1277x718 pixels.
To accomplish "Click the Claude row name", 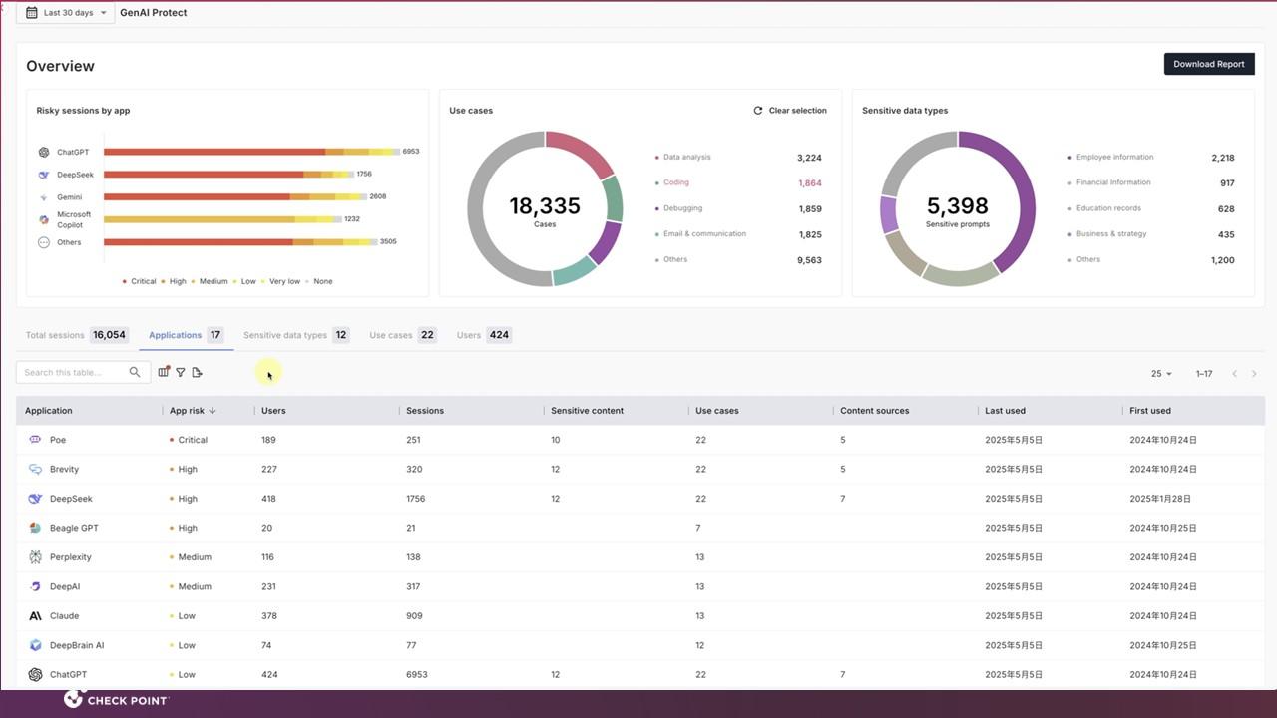I will coord(64,616).
